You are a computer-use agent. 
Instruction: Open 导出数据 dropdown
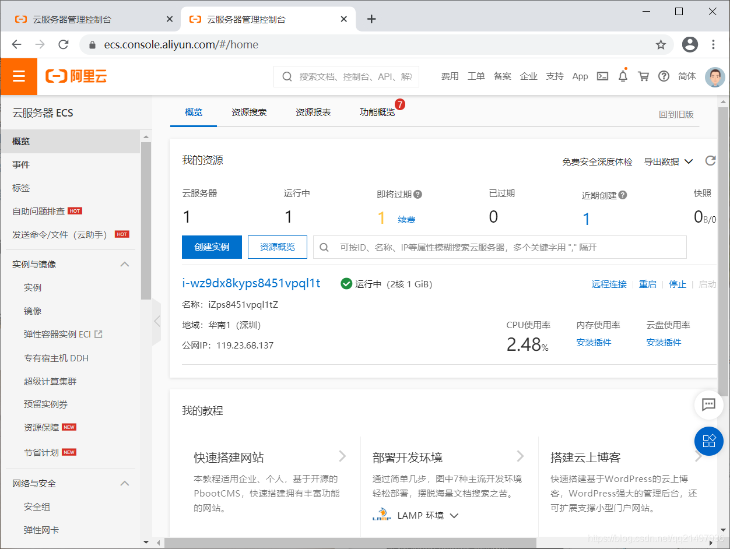coord(668,161)
